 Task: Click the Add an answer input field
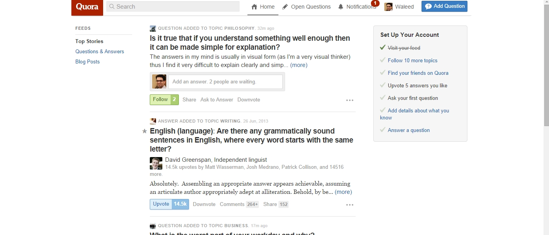225,82
